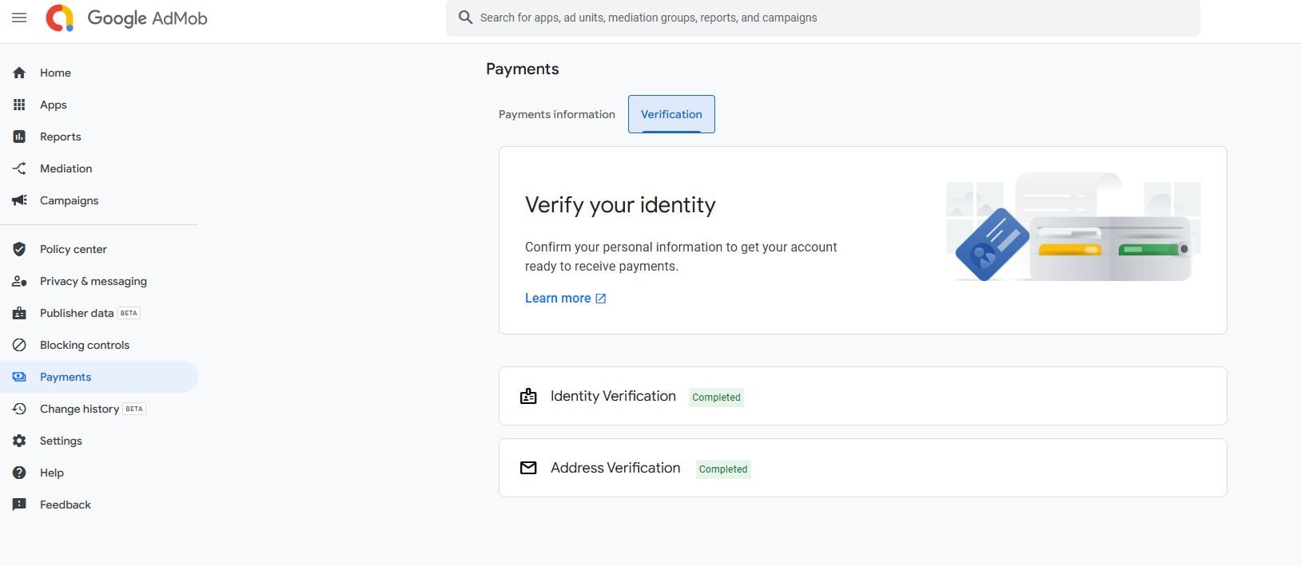Click the 'Confirm your personal information' description text

coord(681,257)
